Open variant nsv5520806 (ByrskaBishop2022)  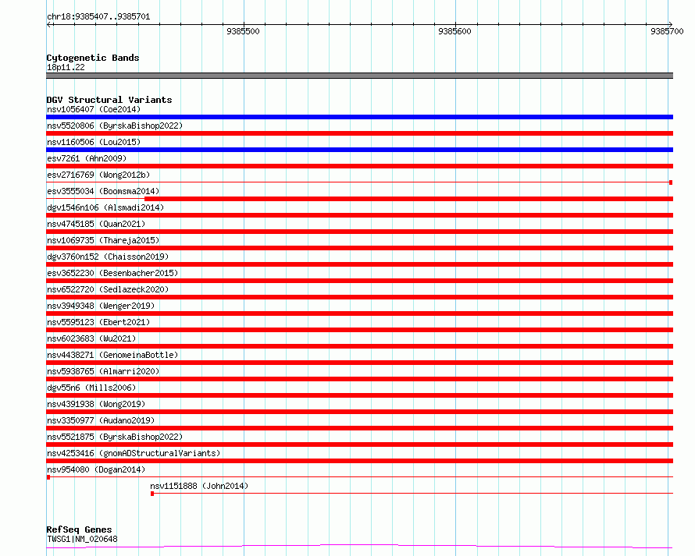click(x=115, y=126)
